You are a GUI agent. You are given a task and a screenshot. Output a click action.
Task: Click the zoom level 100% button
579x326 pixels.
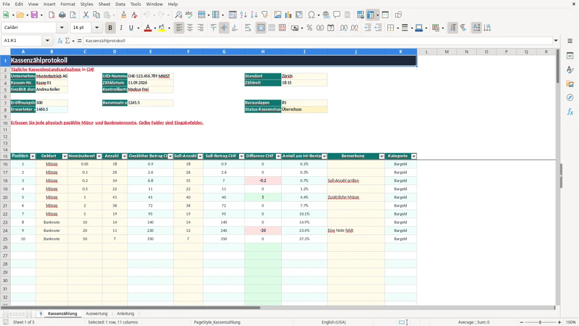point(571,322)
